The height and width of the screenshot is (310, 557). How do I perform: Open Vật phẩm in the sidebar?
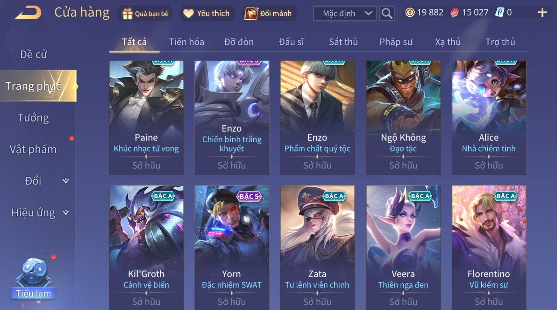coord(33,149)
